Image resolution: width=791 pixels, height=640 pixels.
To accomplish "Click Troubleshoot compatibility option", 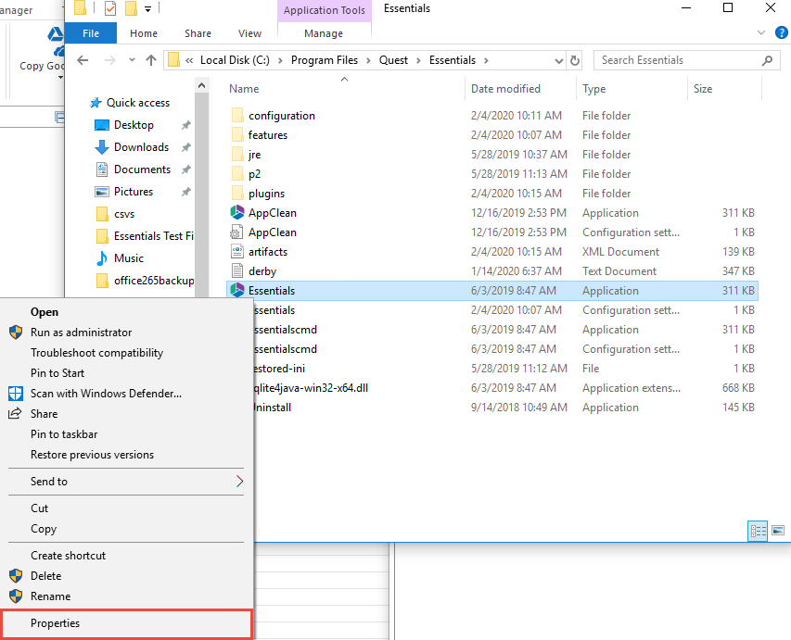I will coord(95,353).
